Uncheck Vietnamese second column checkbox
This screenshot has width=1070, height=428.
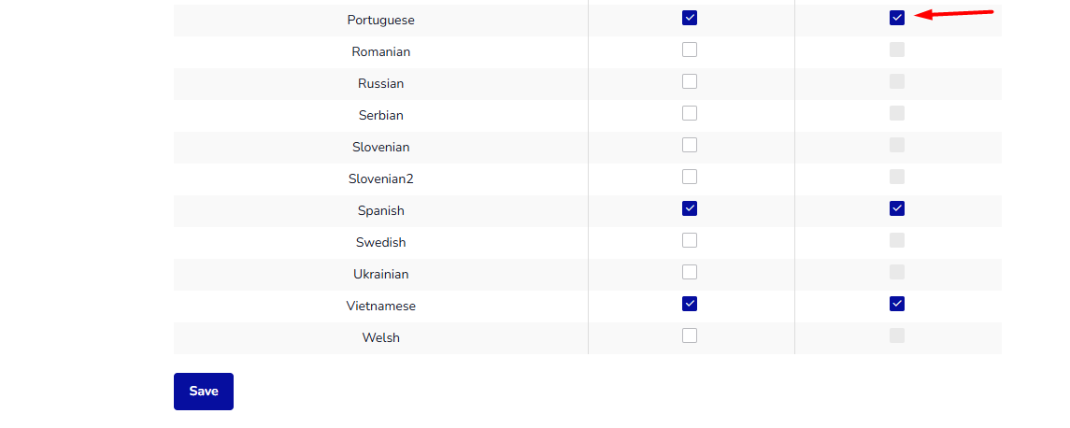click(897, 304)
